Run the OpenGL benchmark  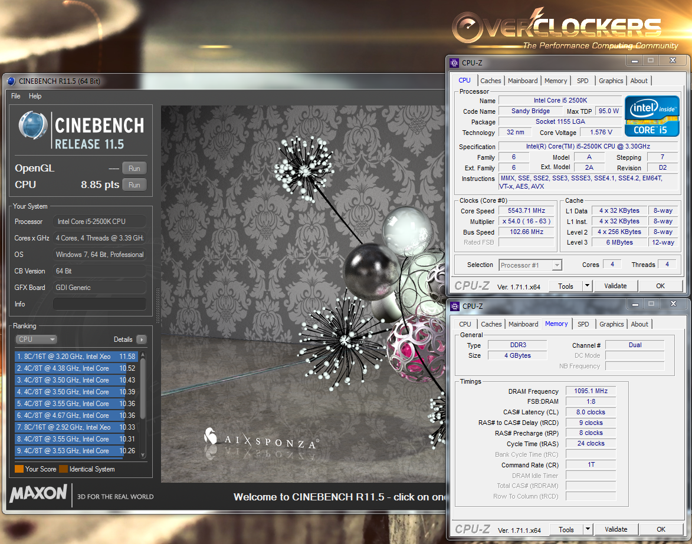point(134,169)
